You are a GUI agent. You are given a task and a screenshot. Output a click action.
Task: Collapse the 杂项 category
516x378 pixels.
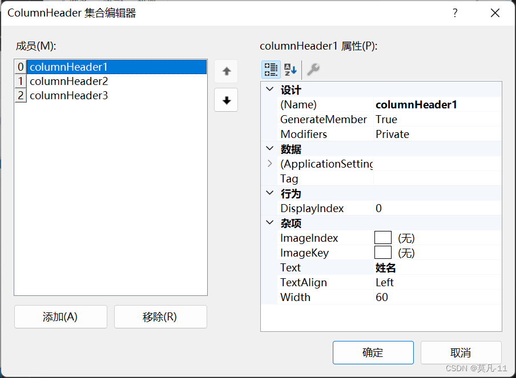coord(269,222)
